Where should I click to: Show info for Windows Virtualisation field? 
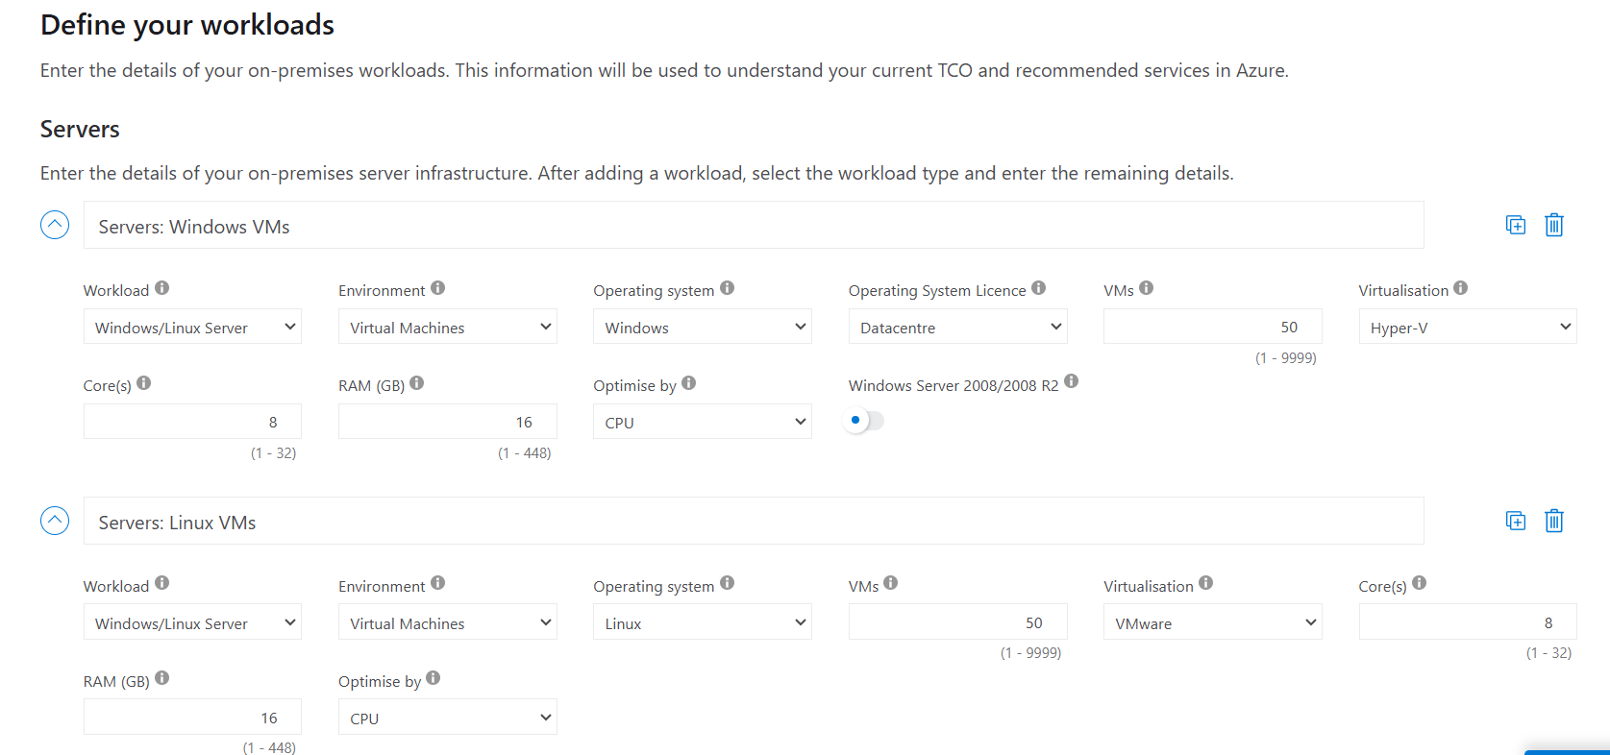pos(1461,288)
